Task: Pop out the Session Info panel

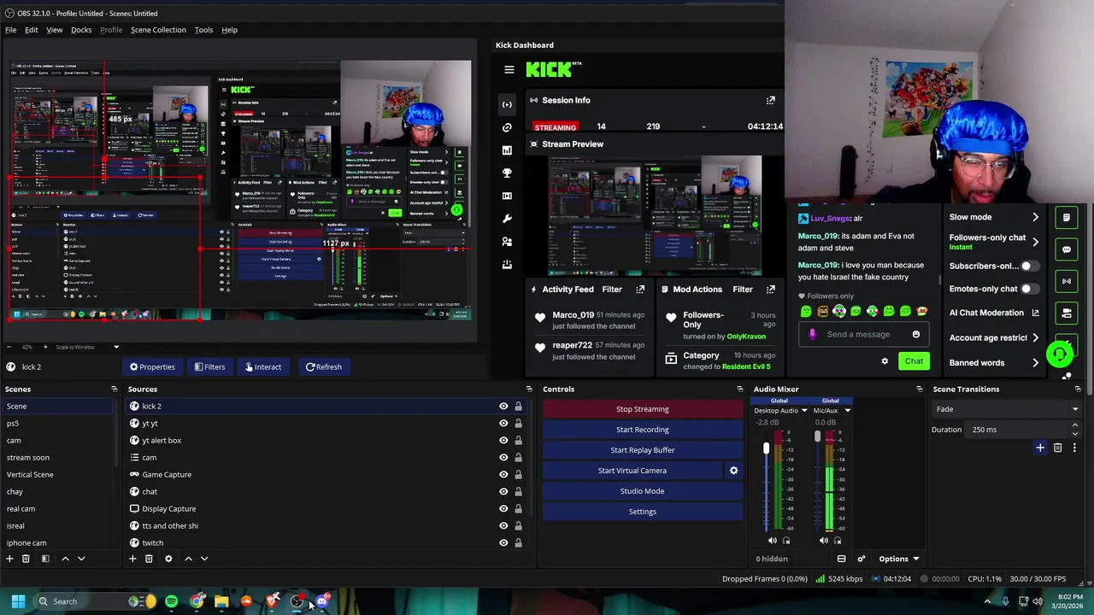Action: click(x=770, y=100)
